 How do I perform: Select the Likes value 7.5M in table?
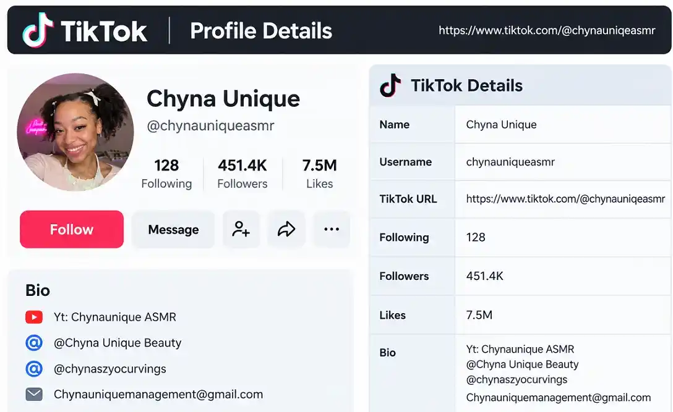pyautogui.click(x=479, y=315)
